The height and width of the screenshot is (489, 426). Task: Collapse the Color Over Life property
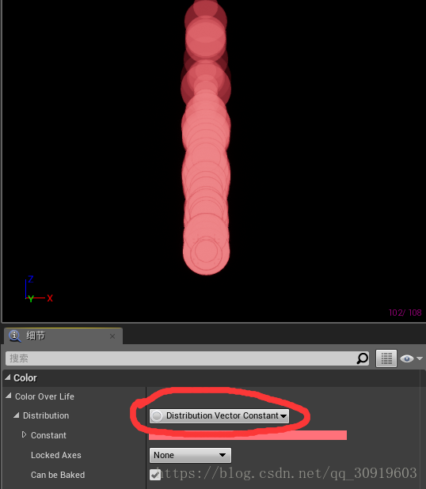pyautogui.click(x=9, y=396)
